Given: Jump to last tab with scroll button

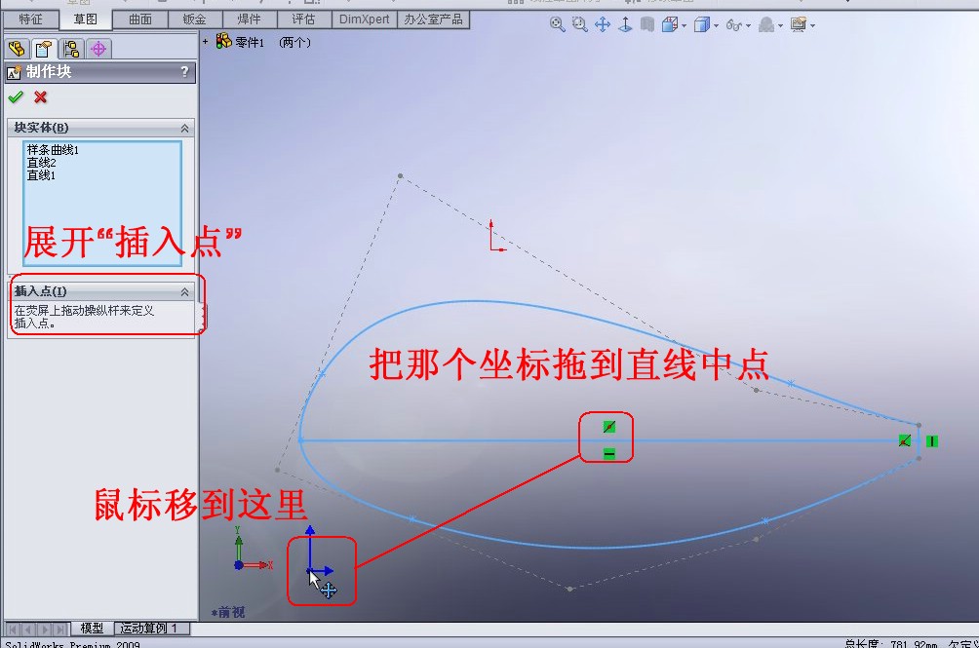Looking at the screenshot, I should (x=59, y=629).
